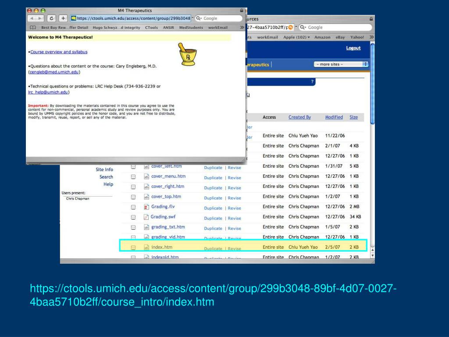Click the URL field in M4 Therapeutics window
449x337 pixels.
tap(132, 18)
